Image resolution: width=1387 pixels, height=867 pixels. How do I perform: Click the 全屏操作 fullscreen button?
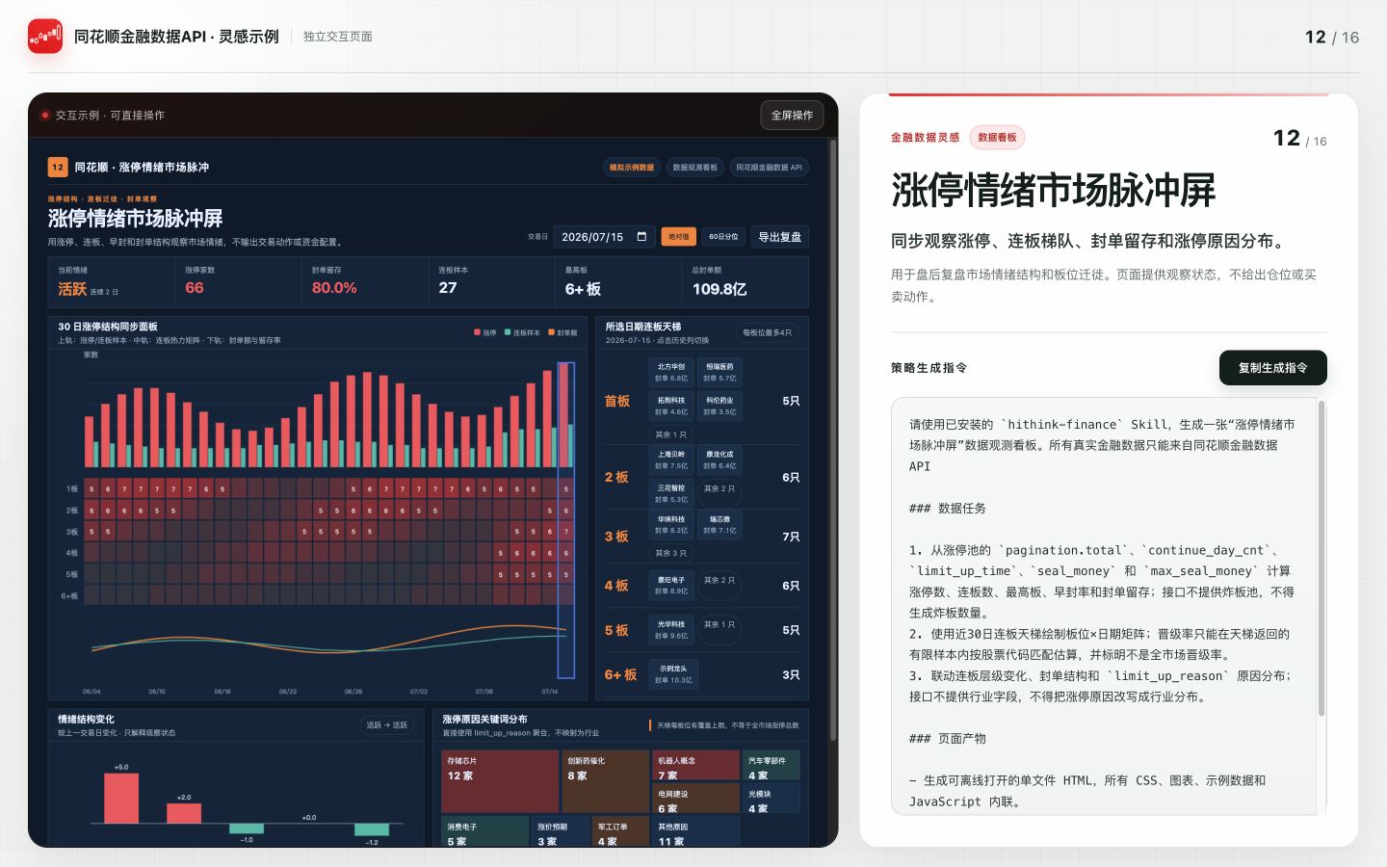[x=792, y=115]
